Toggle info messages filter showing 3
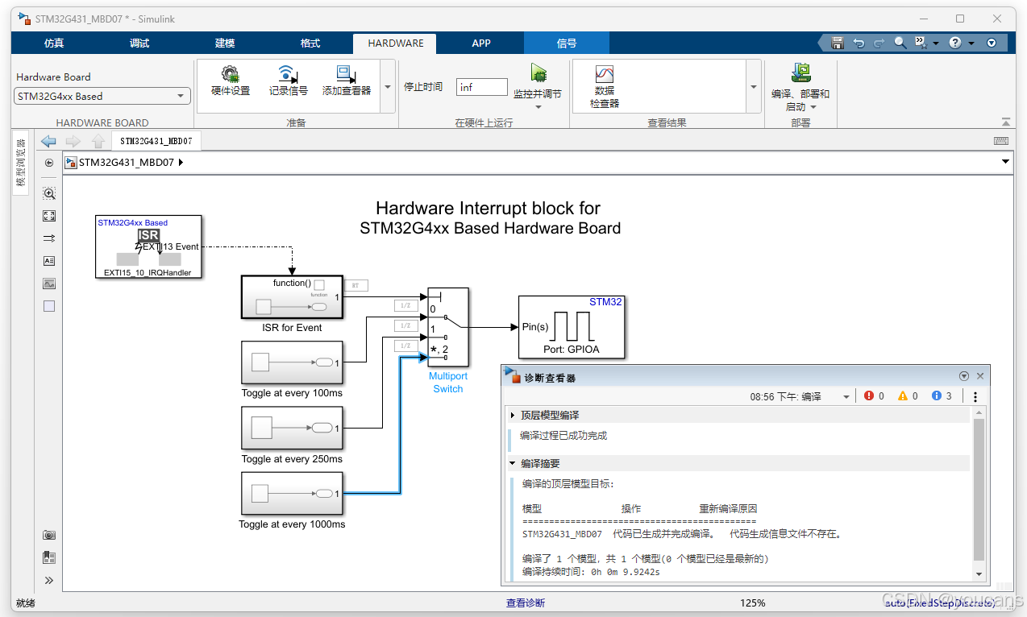This screenshot has height=617, width=1027. (x=936, y=396)
